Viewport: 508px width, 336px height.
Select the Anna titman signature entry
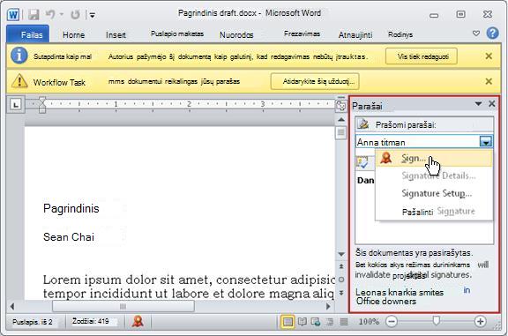417,142
